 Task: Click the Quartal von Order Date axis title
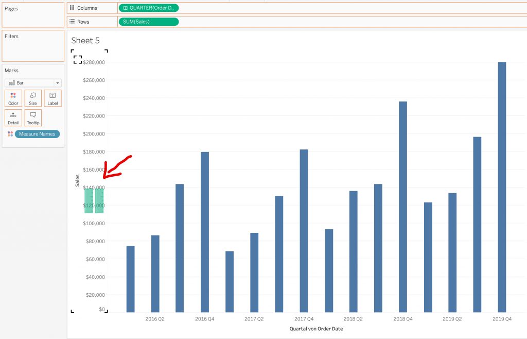tap(317, 329)
